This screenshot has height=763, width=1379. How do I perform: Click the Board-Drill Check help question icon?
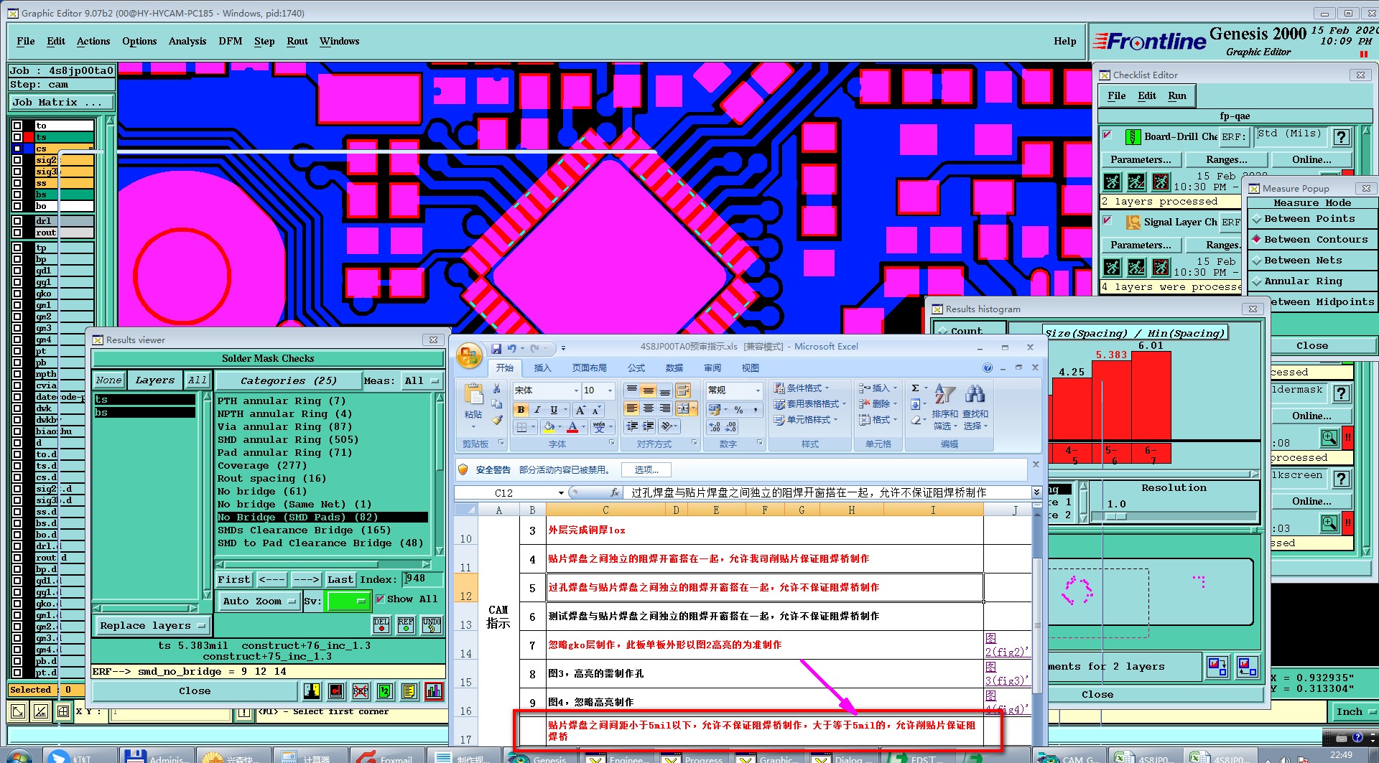(1341, 137)
